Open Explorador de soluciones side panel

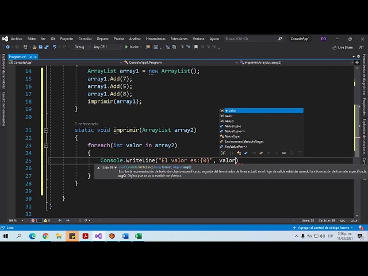(364, 137)
